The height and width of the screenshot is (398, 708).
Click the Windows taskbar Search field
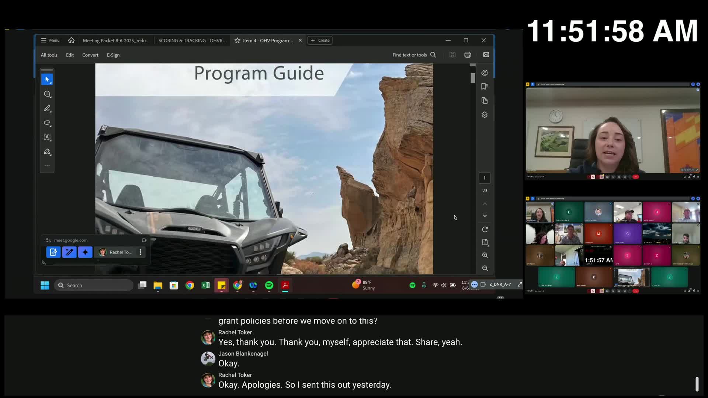tap(94, 285)
